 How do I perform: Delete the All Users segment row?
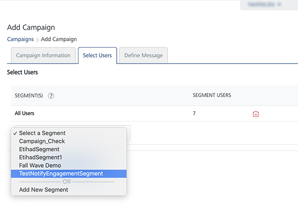tap(256, 114)
